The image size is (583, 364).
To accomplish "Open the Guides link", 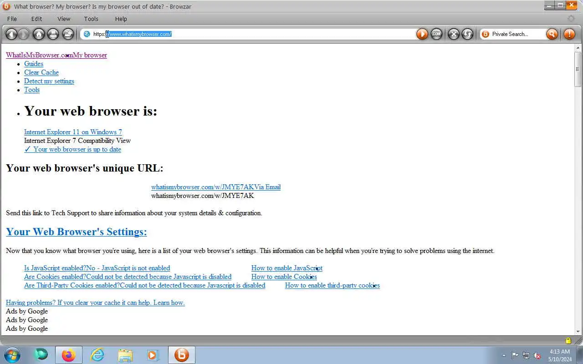I will (x=34, y=64).
